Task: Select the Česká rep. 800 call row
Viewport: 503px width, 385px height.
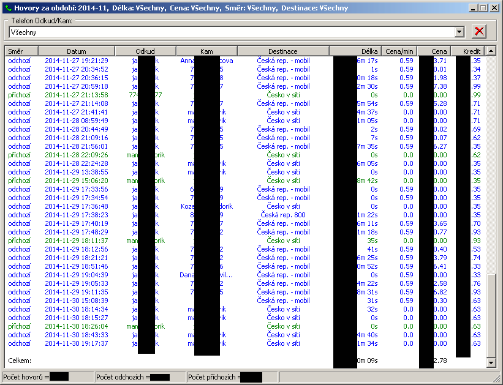Action: (x=282, y=215)
